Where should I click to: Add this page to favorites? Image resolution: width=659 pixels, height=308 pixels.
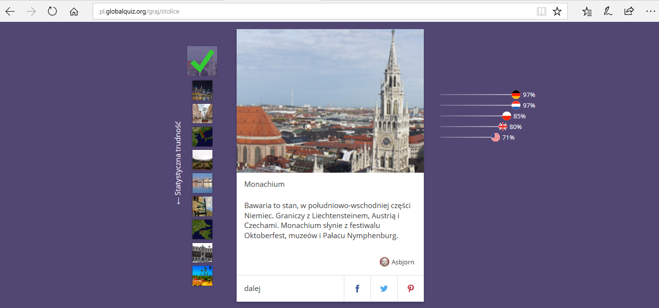(x=557, y=11)
